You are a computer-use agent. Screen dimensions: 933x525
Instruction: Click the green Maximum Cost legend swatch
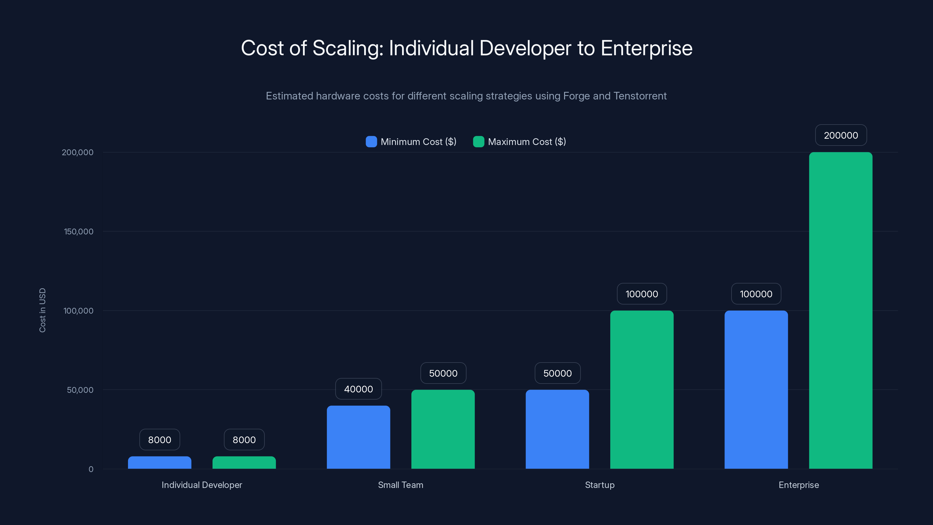[x=478, y=142]
